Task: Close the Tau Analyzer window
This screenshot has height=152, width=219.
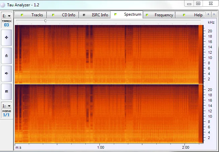Action: 211,3
